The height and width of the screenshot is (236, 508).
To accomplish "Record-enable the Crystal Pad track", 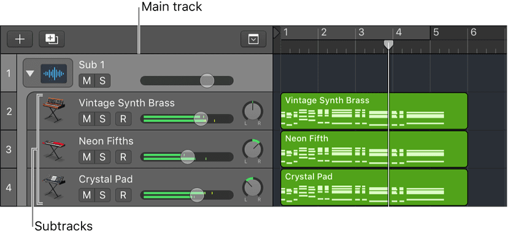I will (x=123, y=195).
